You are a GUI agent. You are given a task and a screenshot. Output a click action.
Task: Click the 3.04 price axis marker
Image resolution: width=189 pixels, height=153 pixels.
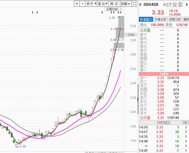131,35
